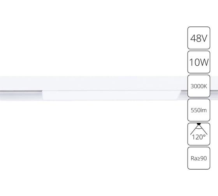Screen dimensions: 218x196
Task: Click the 120° text inside beam diagram
Action: click(199, 137)
